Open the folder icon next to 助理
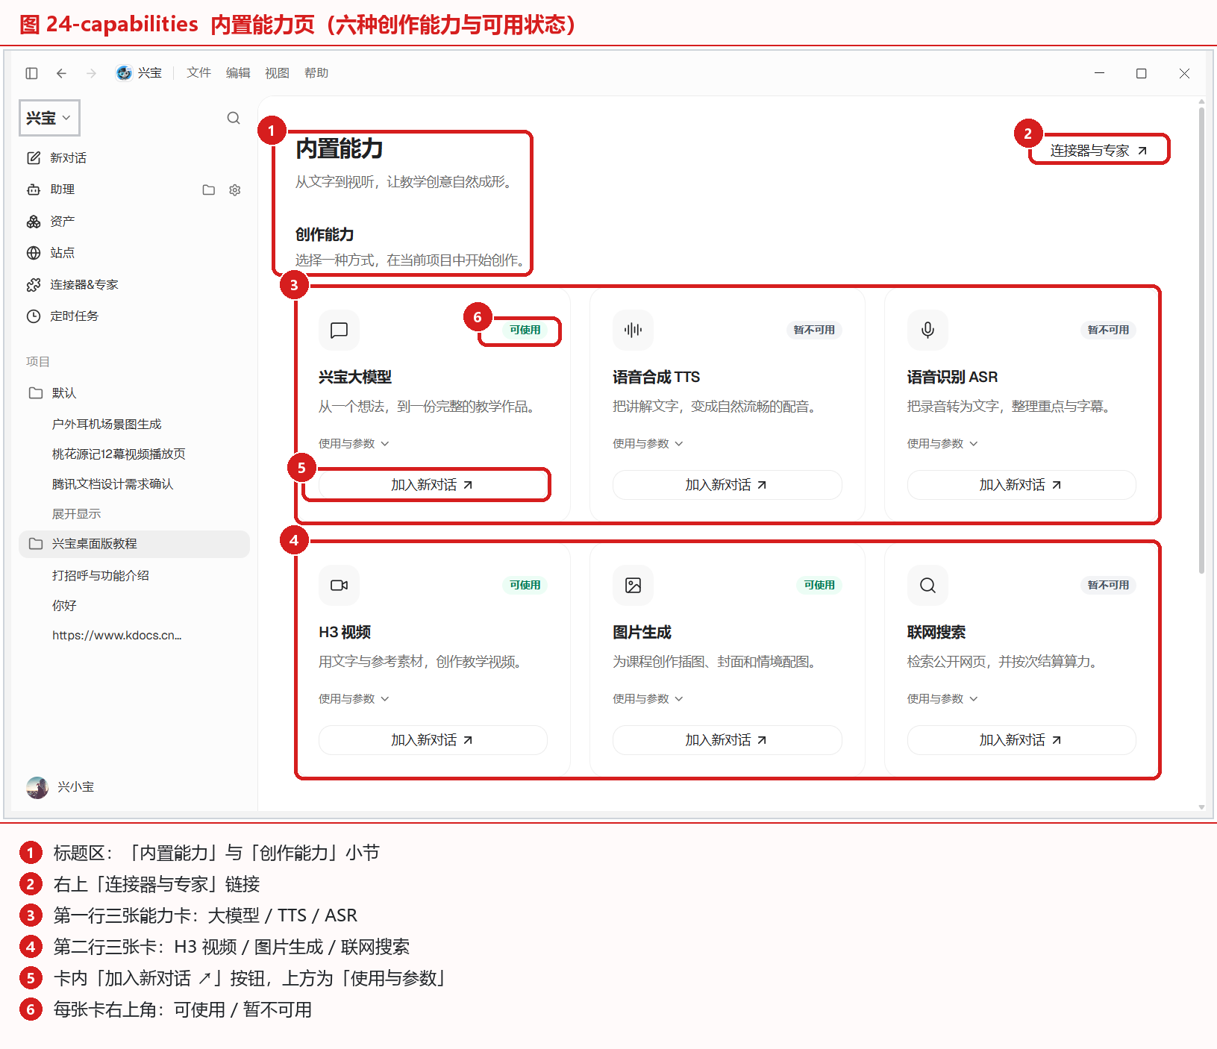 coord(209,190)
